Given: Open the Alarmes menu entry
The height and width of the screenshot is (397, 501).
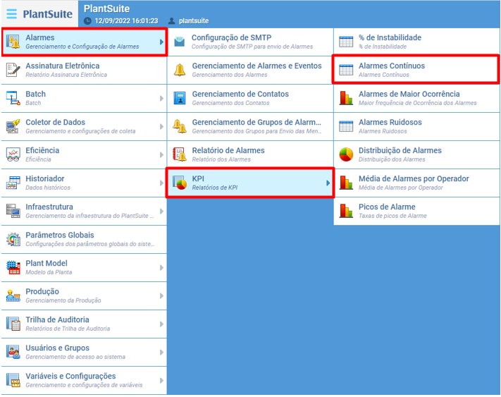Looking at the screenshot, I should click(84, 42).
